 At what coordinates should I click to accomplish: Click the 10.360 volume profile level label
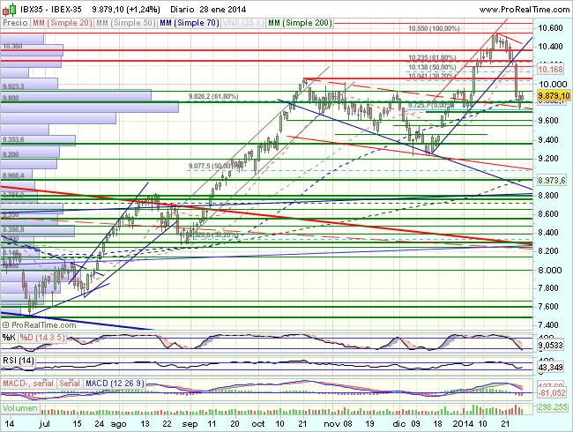(x=12, y=46)
